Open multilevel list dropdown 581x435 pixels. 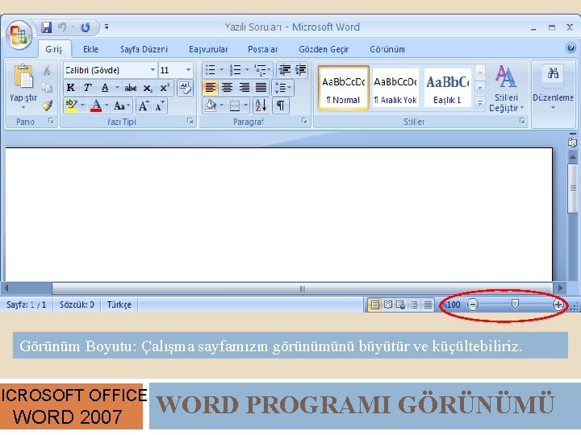[269, 69]
